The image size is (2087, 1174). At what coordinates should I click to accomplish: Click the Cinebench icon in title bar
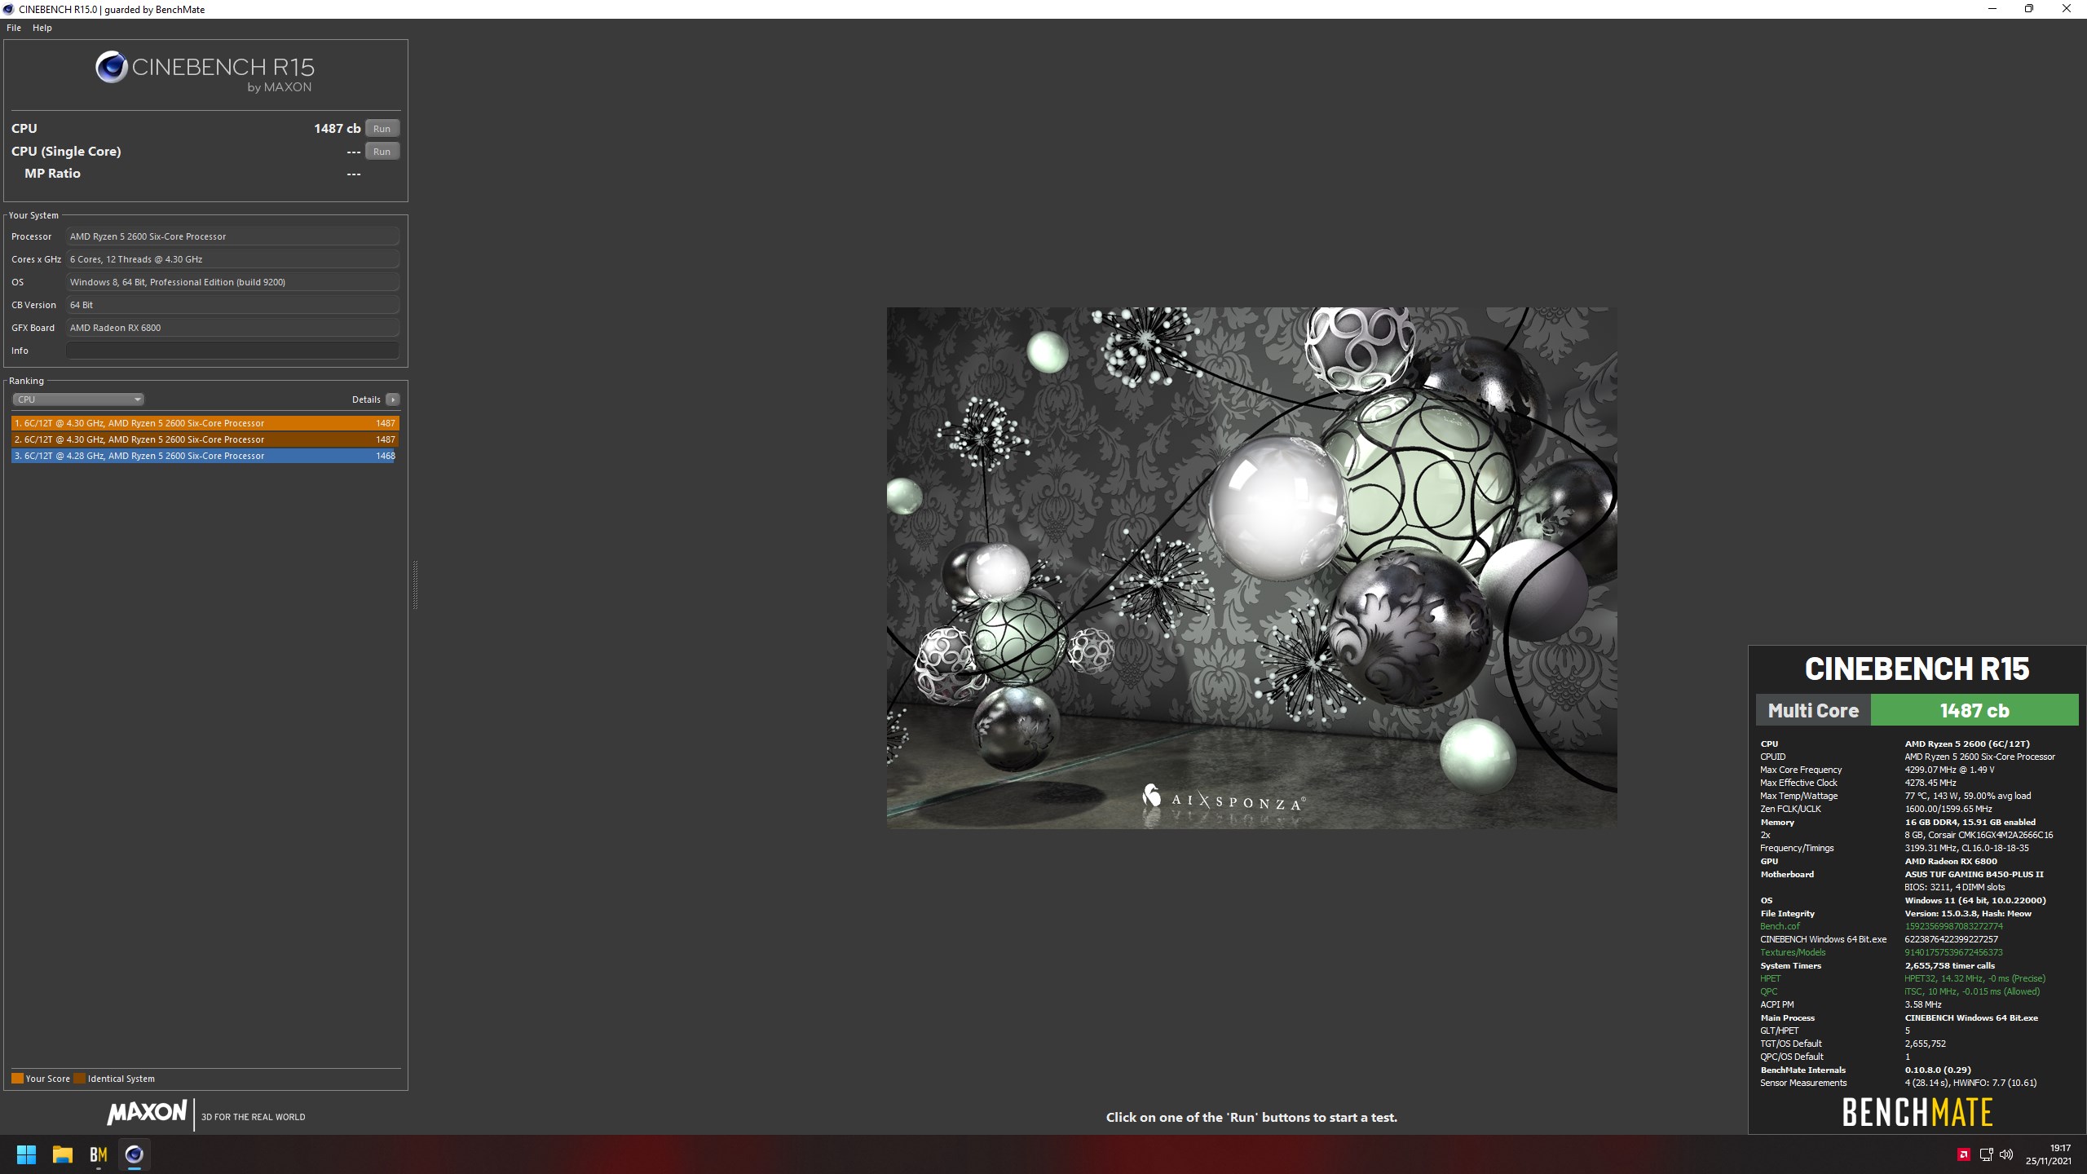click(x=8, y=9)
